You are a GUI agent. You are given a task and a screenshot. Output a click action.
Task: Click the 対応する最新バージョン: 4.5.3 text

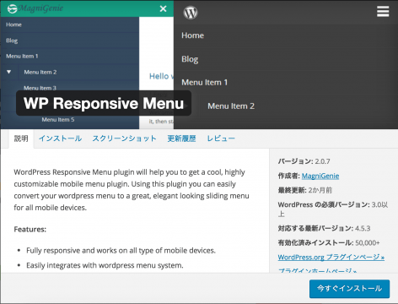click(324, 228)
